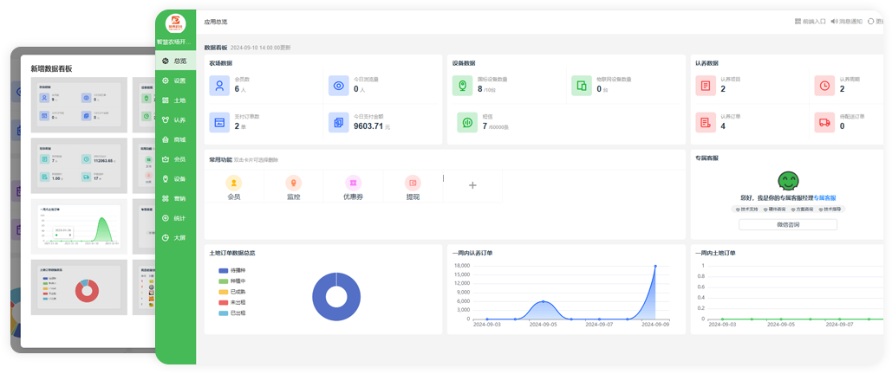
Task: Click the 监控 monitoring shortcut icon
Action: click(x=293, y=183)
